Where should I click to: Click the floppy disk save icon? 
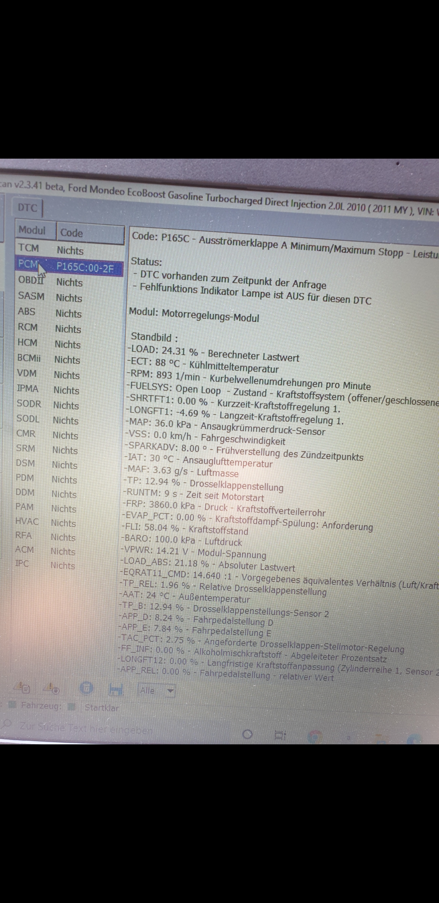coord(116,689)
